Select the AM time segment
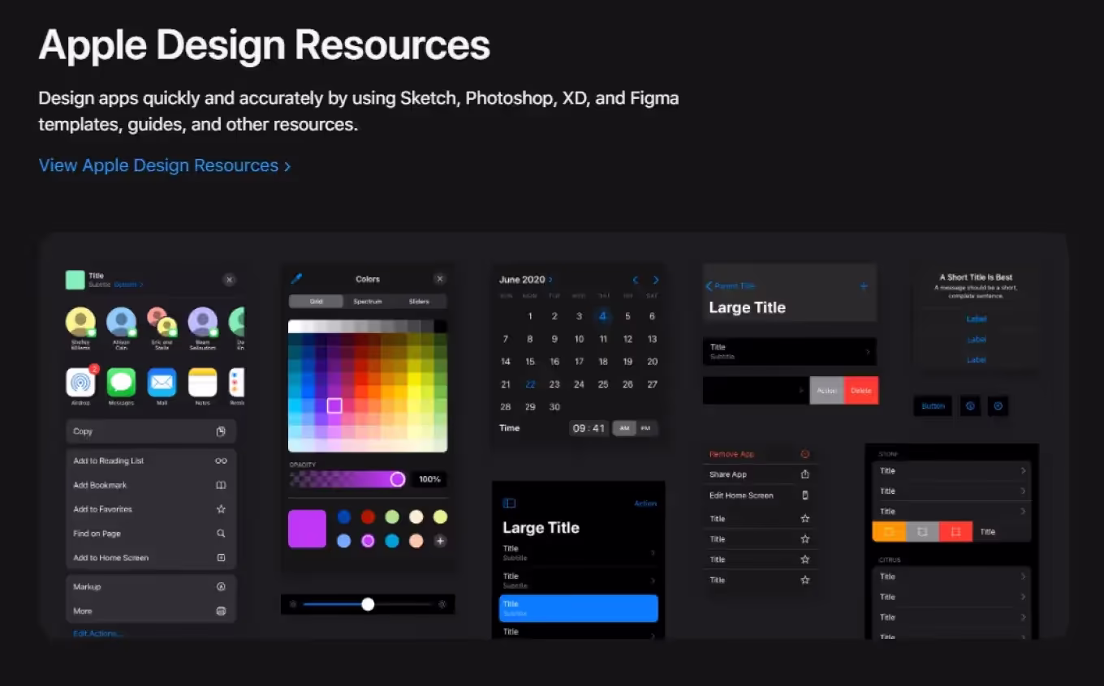The width and height of the screenshot is (1104, 686). coord(623,428)
